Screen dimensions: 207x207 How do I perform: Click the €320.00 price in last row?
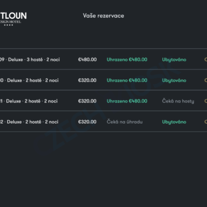(87, 122)
